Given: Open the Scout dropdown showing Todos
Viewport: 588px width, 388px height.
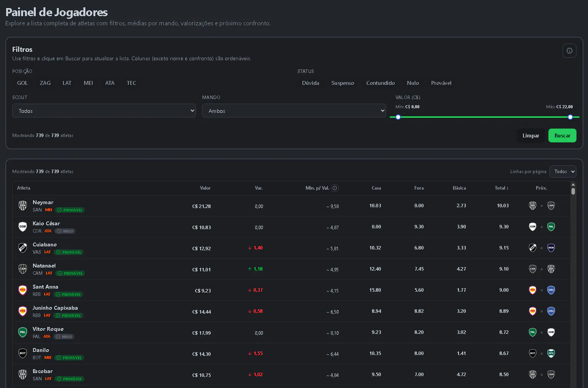Looking at the screenshot, I should (104, 111).
